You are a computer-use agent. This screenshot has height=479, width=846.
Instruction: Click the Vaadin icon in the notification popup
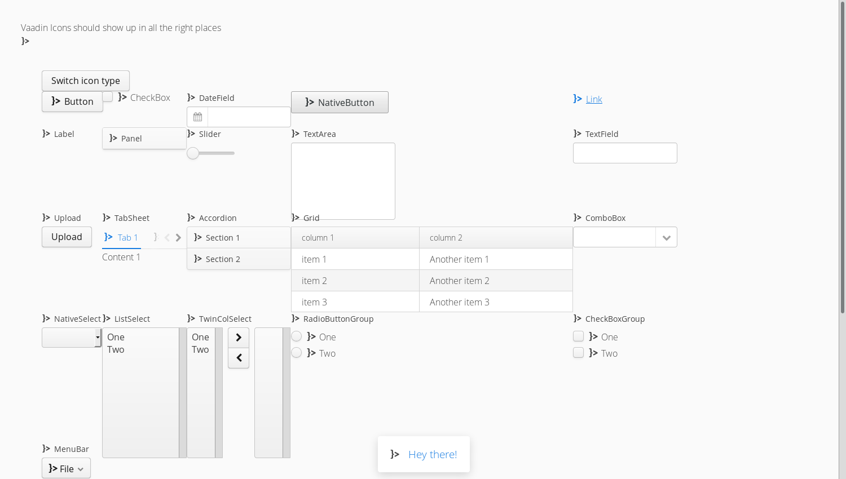[395, 454]
